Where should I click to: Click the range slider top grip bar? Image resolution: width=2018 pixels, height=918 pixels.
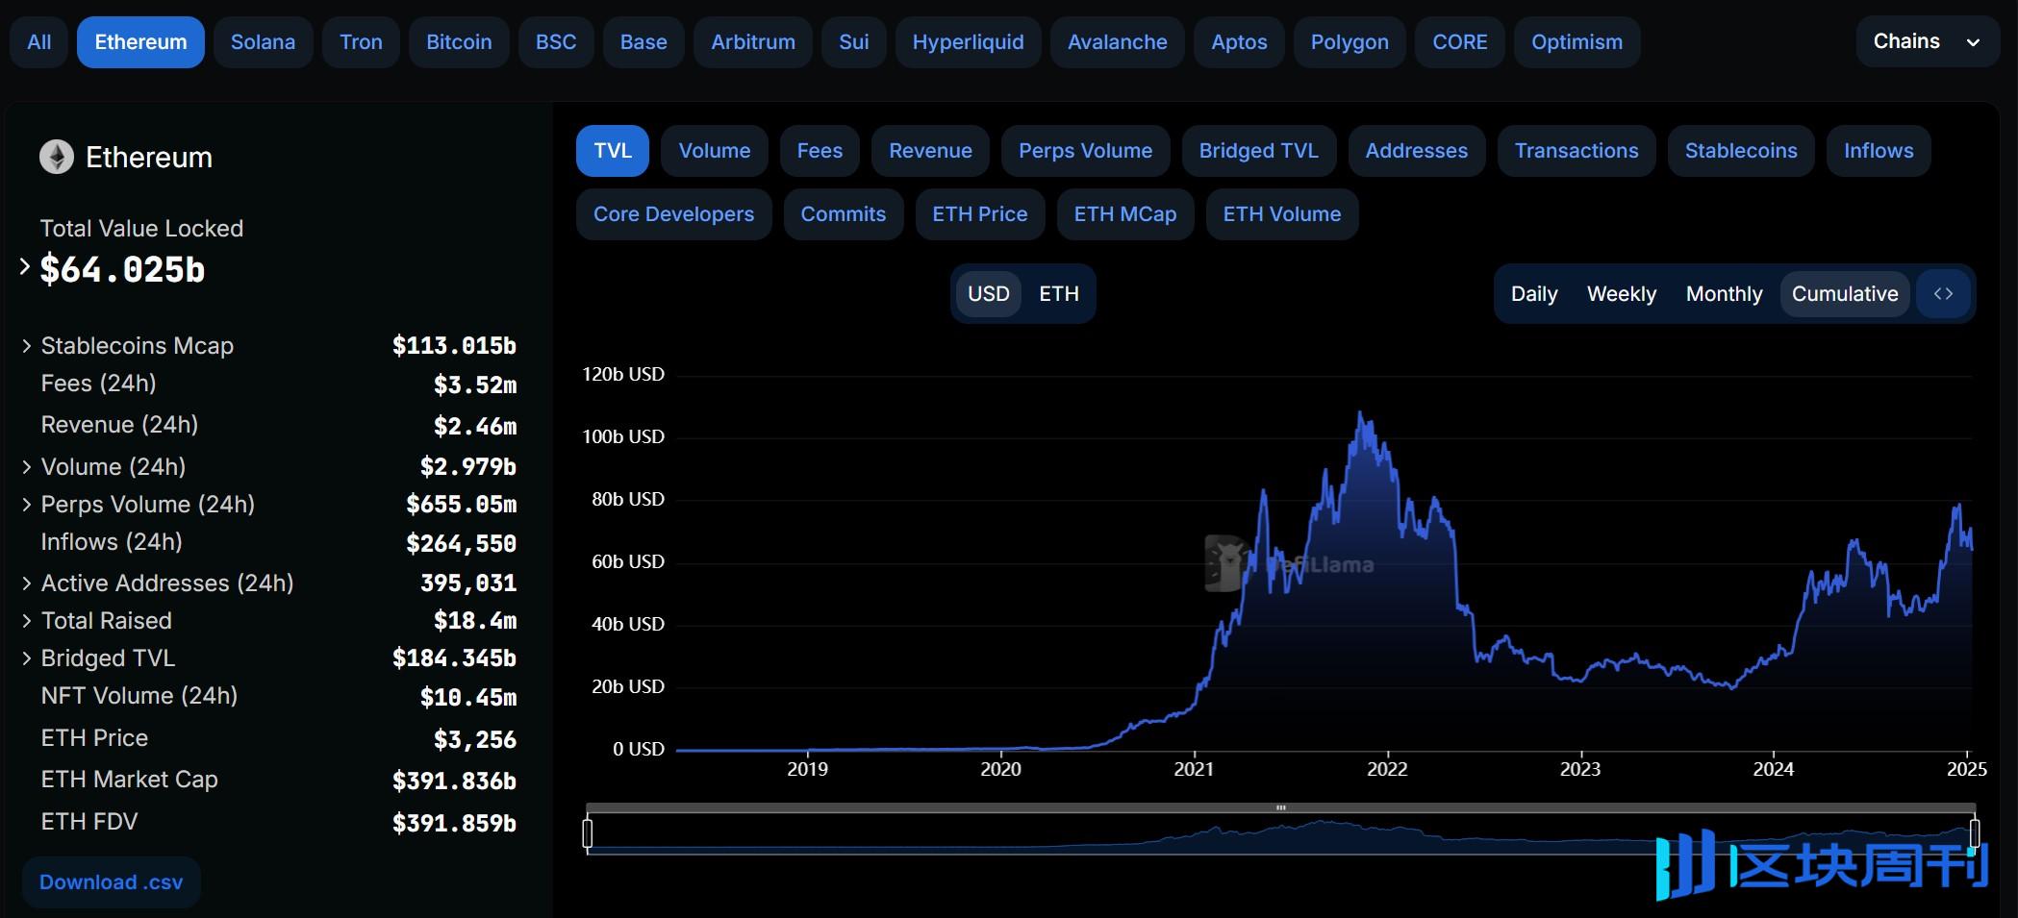(1281, 807)
